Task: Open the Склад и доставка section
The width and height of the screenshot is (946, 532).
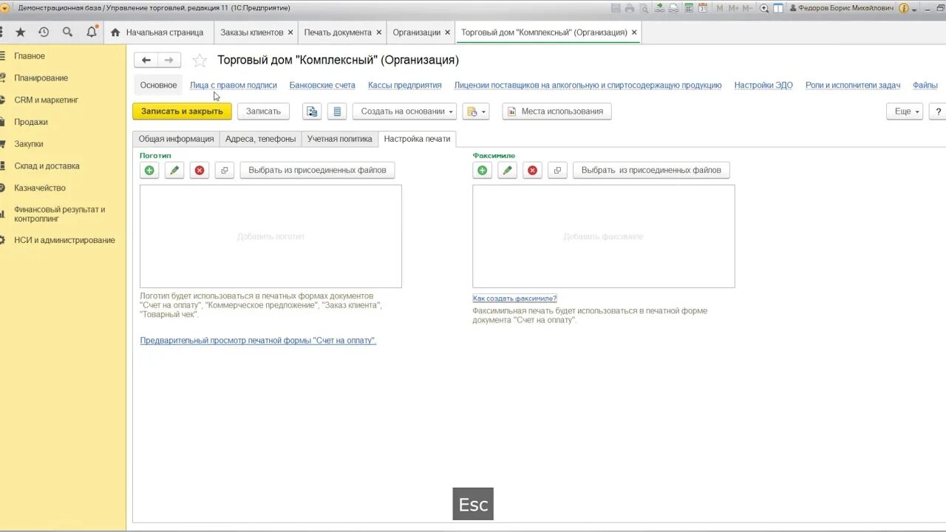Action: coord(47,166)
